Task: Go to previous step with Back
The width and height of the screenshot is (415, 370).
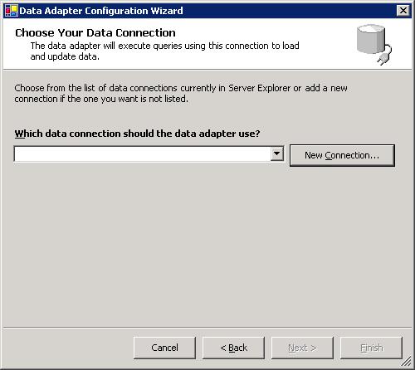Action: point(233,348)
